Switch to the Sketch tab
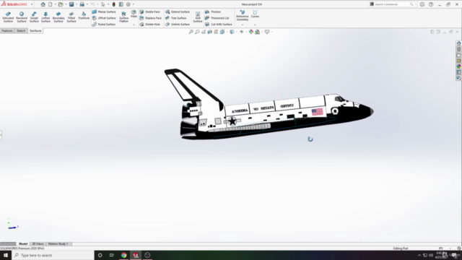462x260 pixels. [x=21, y=30]
